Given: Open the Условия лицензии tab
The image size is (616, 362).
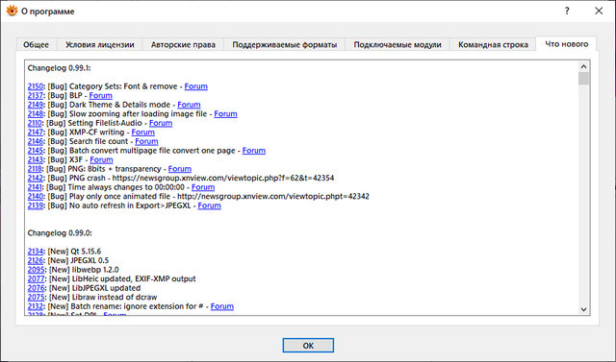Looking at the screenshot, I should 100,45.
